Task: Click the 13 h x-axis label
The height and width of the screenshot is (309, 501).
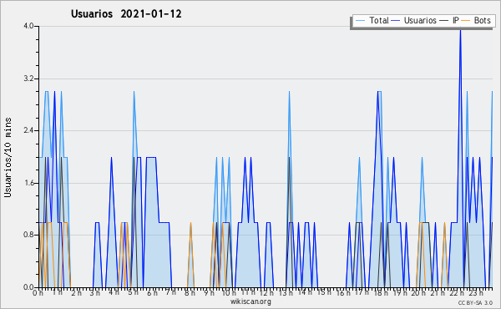Action: coord(286,293)
